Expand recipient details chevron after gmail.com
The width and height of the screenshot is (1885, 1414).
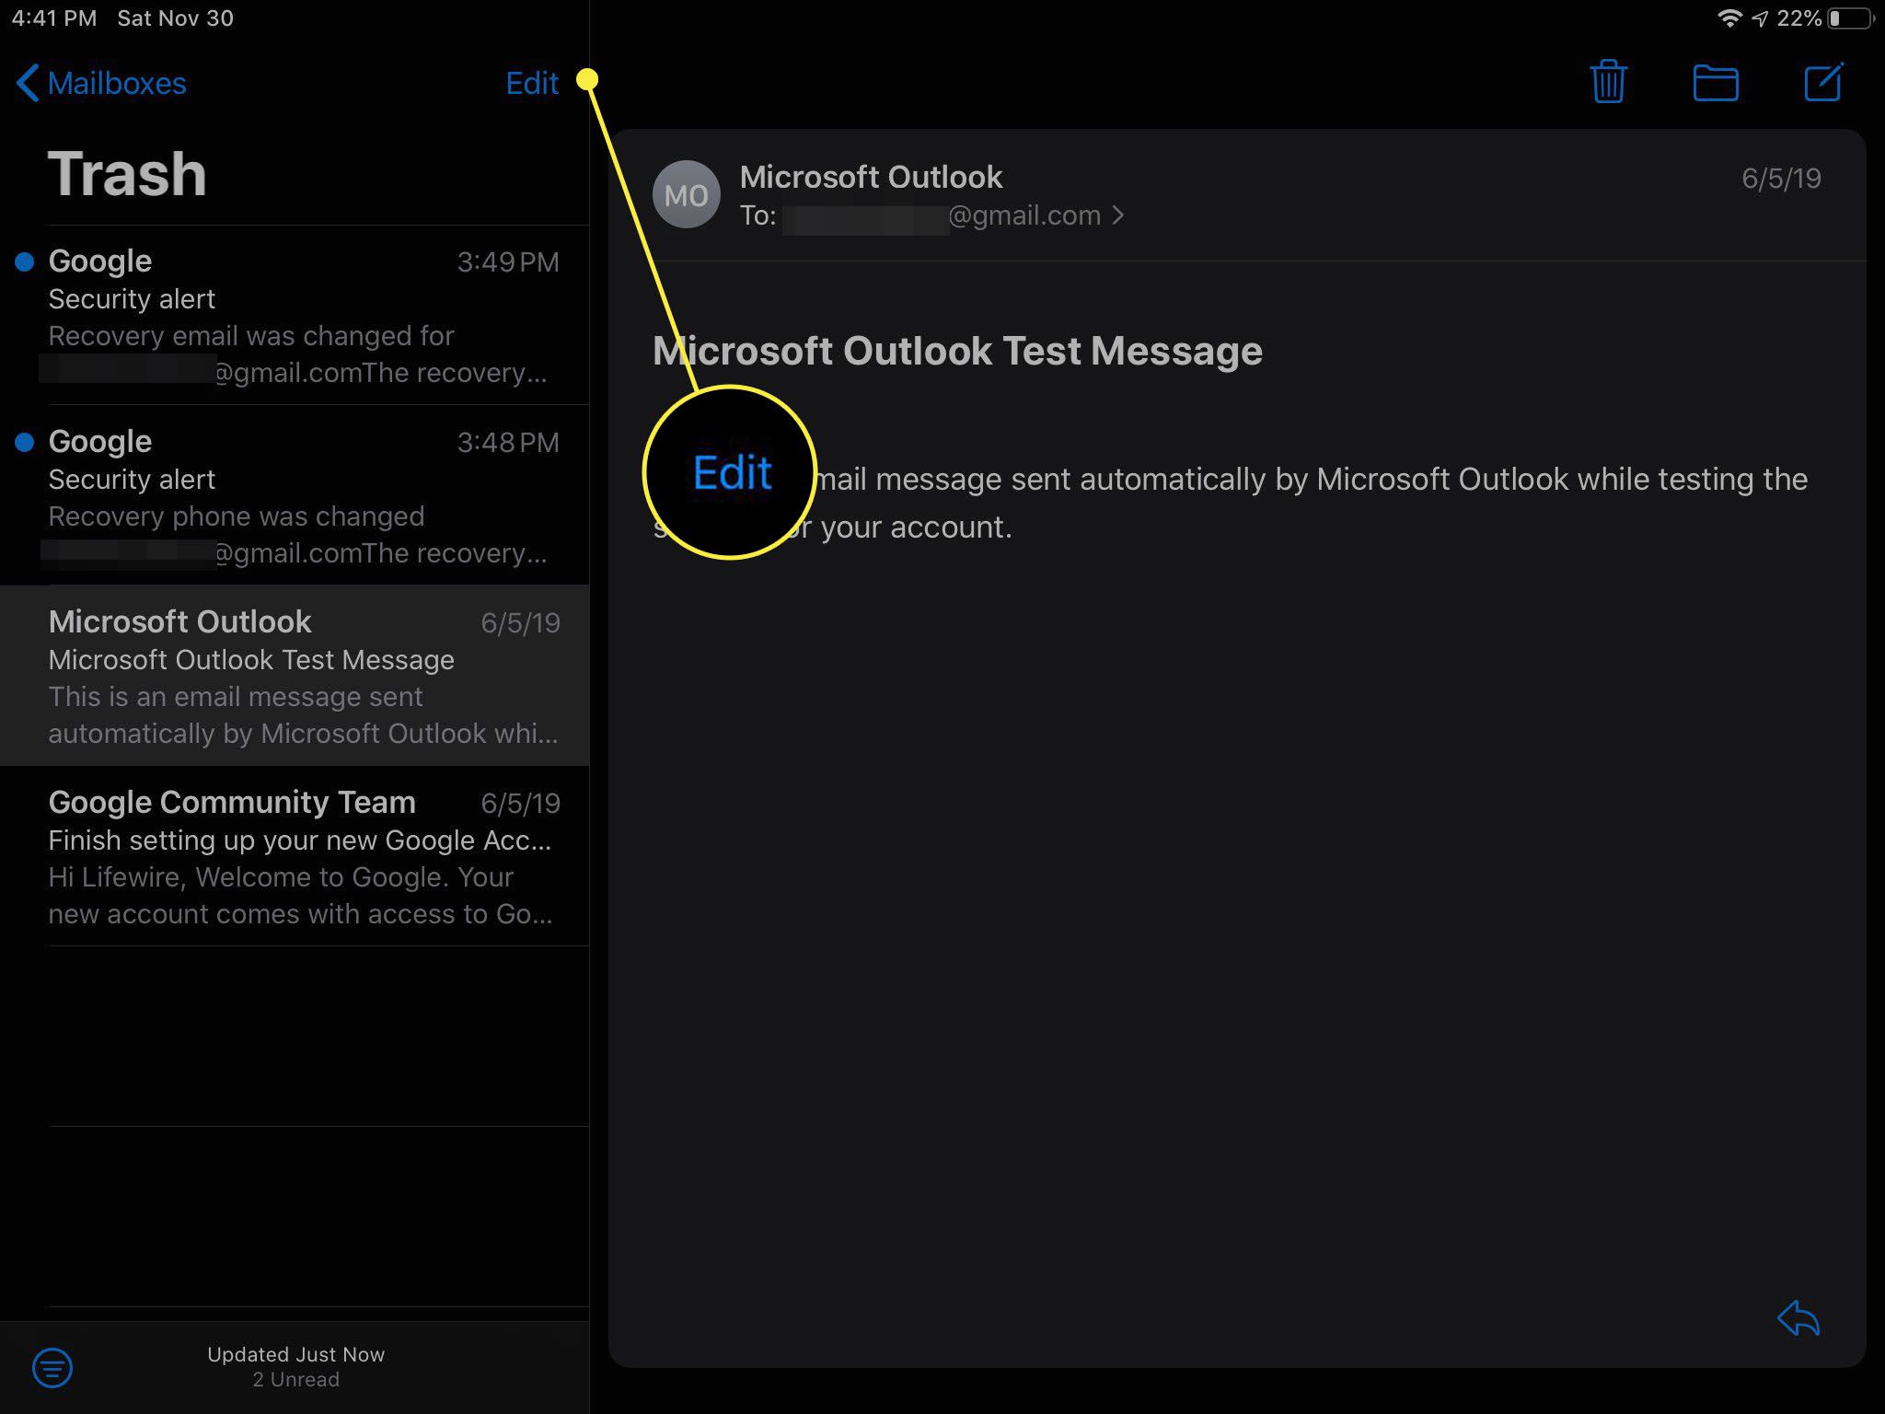click(x=1118, y=215)
